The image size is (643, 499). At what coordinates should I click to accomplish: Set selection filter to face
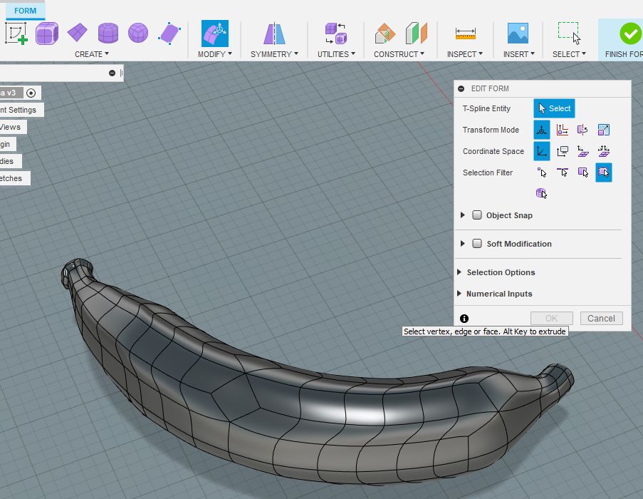coord(582,173)
